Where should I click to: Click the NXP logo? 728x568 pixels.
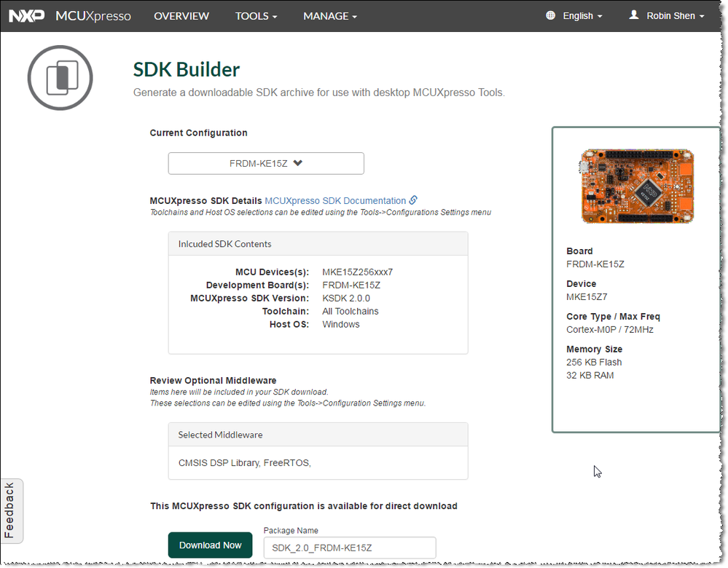(x=26, y=16)
